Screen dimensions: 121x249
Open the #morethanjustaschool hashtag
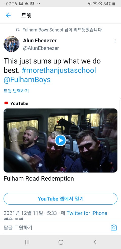[x=59, y=70]
